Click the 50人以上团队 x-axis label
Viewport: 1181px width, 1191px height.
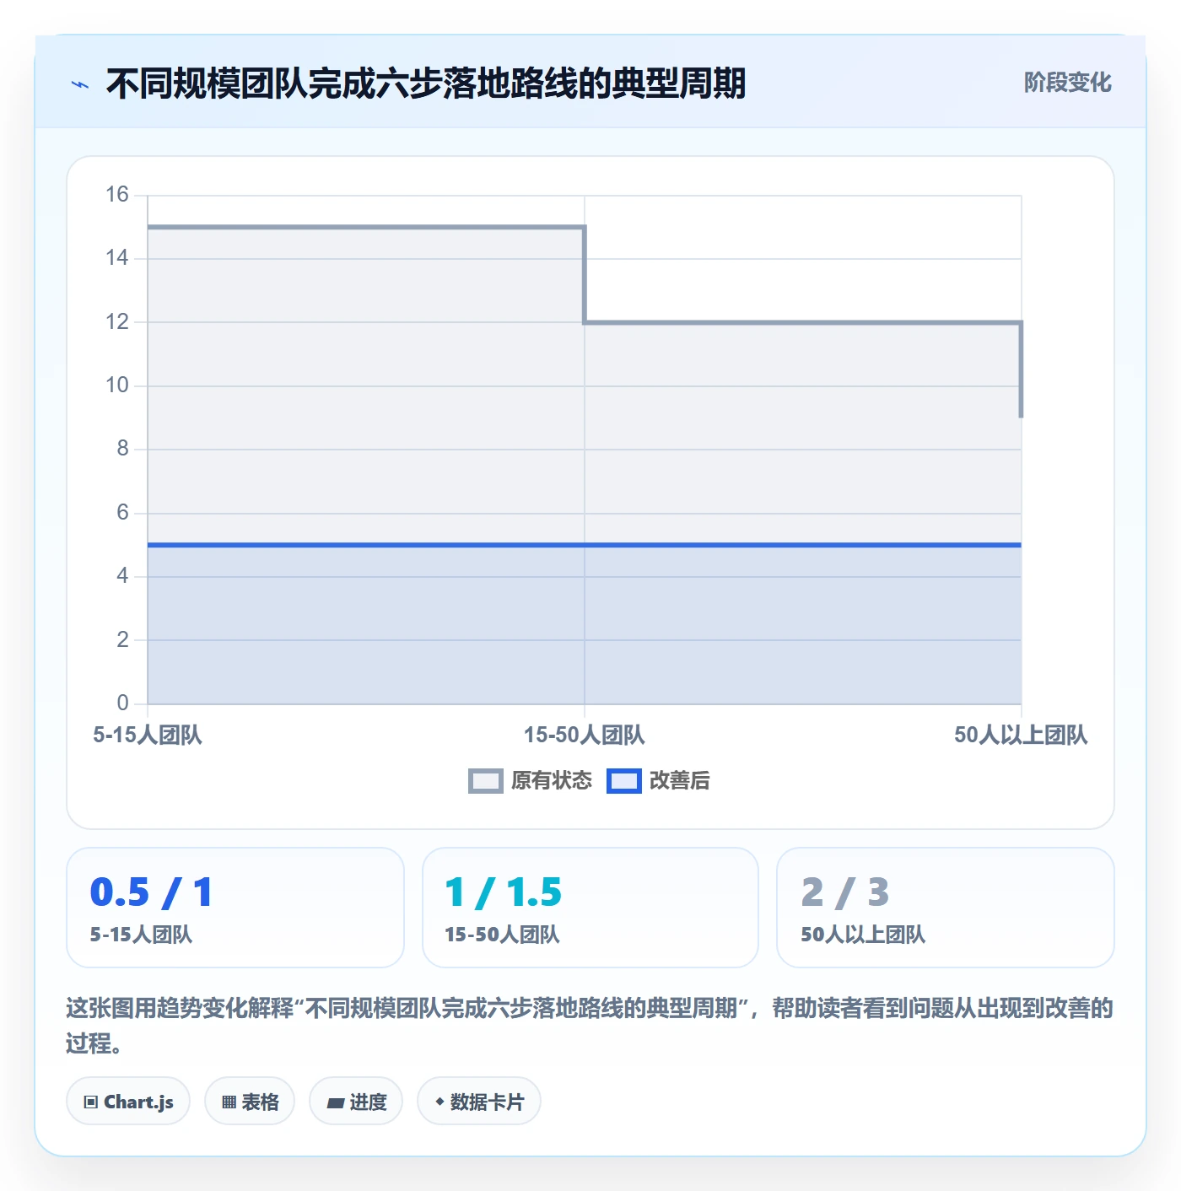(x=1021, y=736)
